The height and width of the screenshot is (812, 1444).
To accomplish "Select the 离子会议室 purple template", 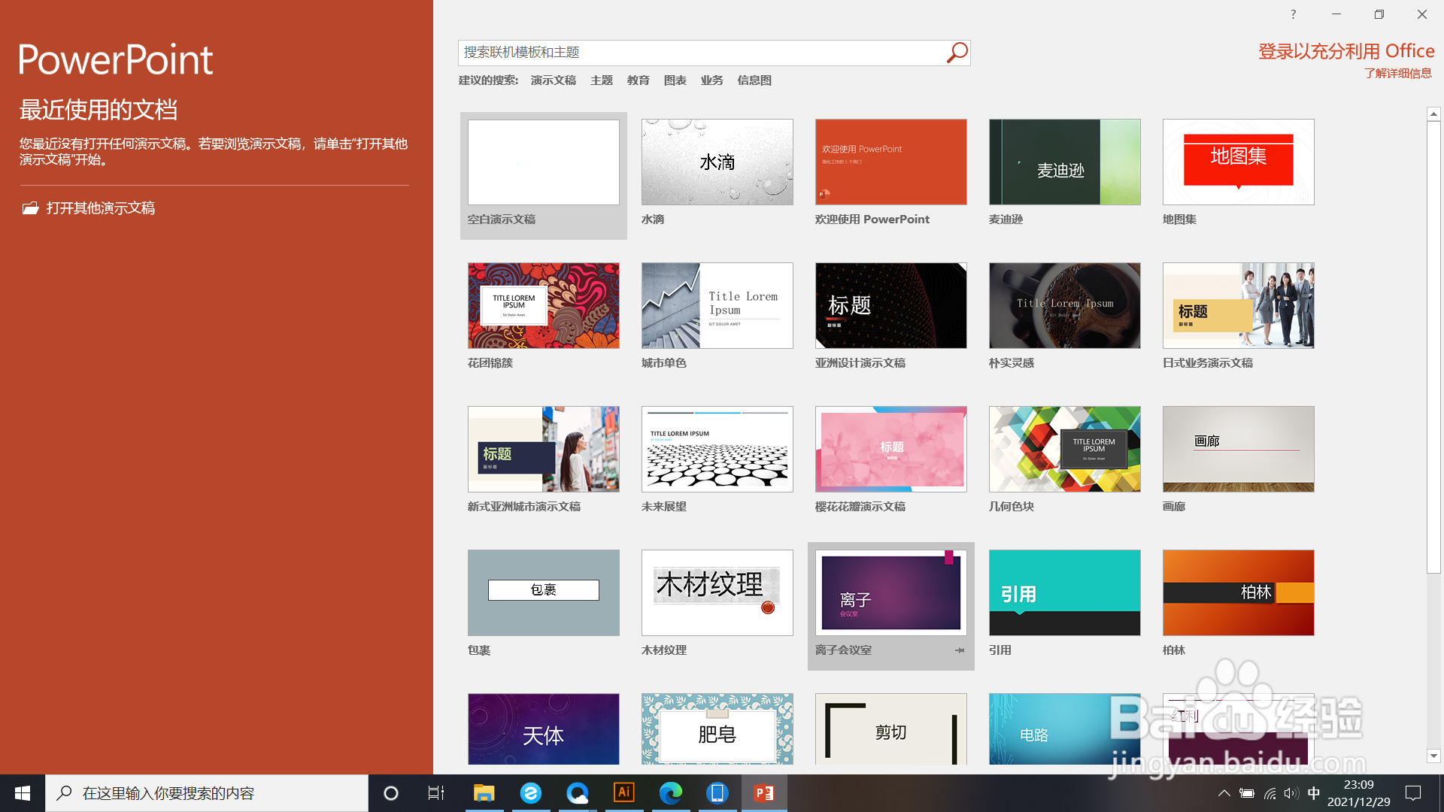I will pos(891,593).
